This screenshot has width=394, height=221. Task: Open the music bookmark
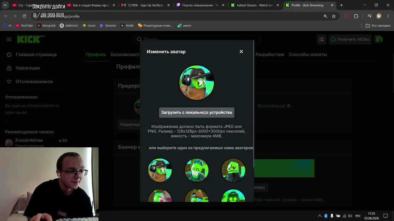(89, 25)
